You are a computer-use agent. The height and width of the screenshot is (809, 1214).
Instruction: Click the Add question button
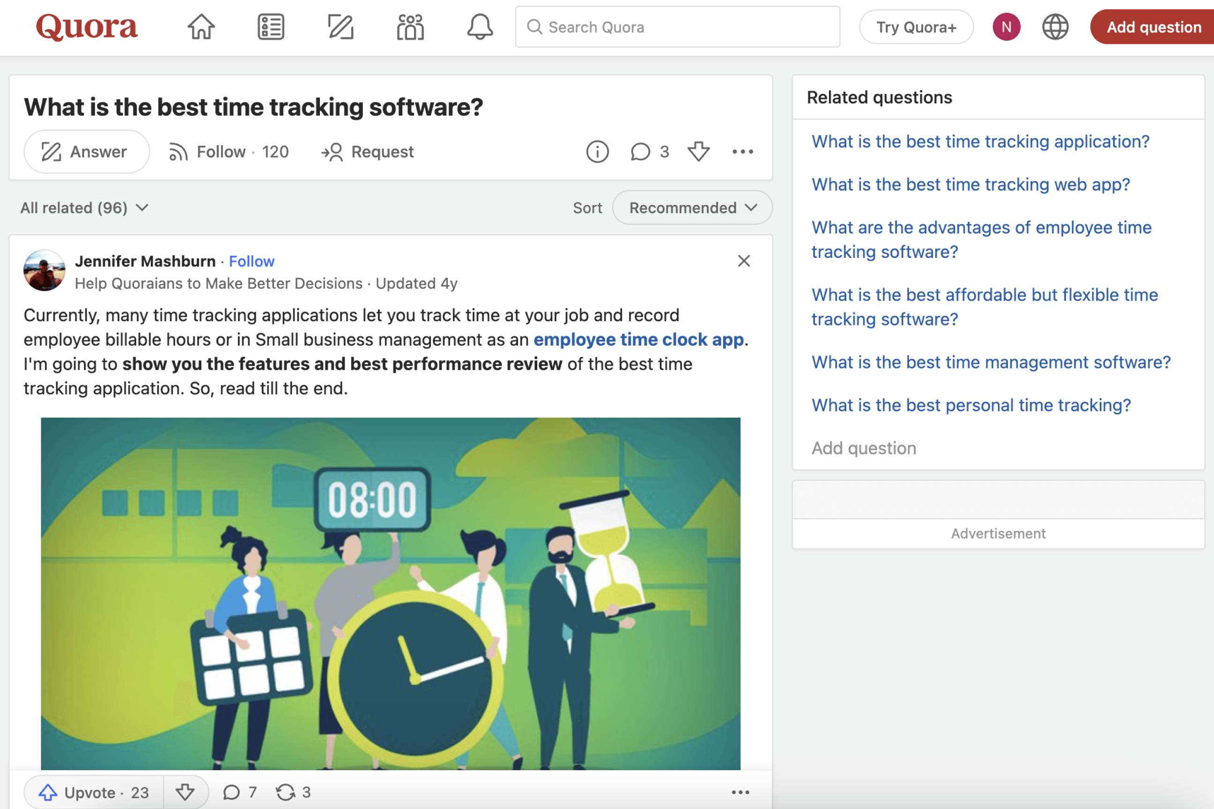[1153, 27]
